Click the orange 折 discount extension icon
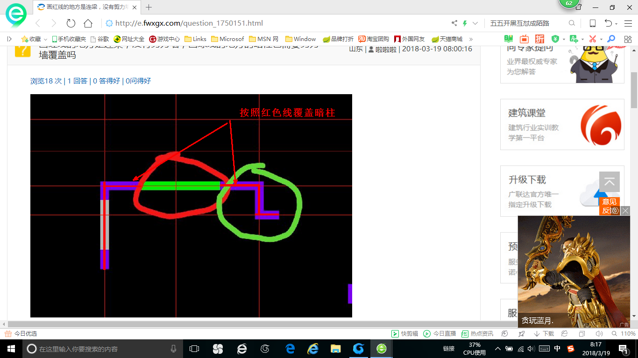The image size is (638, 358). pyautogui.click(x=539, y=39)
